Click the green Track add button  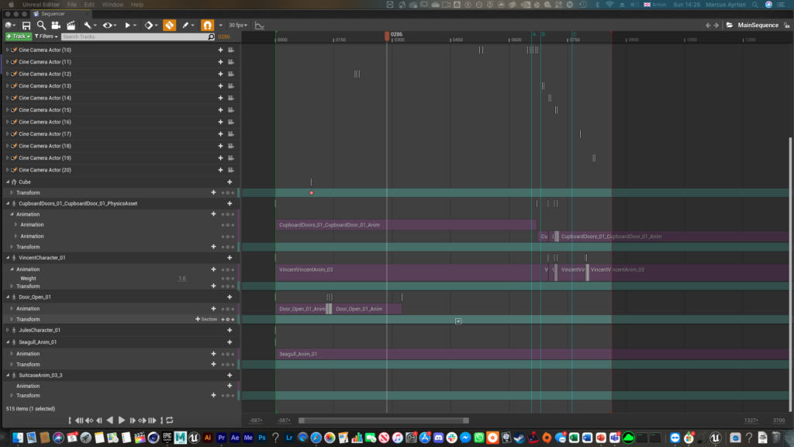click(18, 36)
